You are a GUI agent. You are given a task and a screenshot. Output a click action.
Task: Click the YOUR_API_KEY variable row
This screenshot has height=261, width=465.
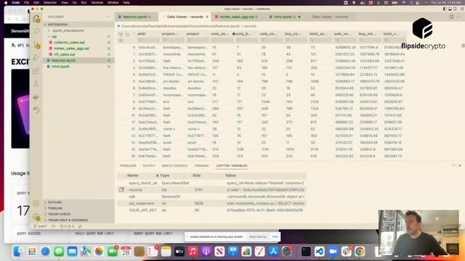(211, 210)
